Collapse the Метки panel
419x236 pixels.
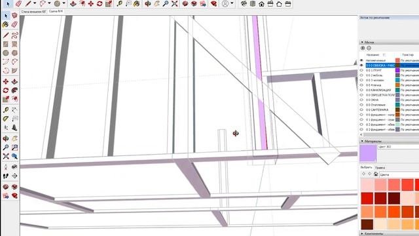click(x=362, y=42)
